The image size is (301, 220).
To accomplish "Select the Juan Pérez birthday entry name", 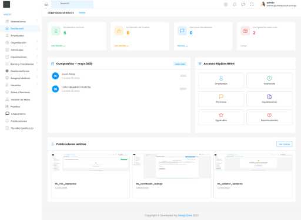I will click(68, 74).
